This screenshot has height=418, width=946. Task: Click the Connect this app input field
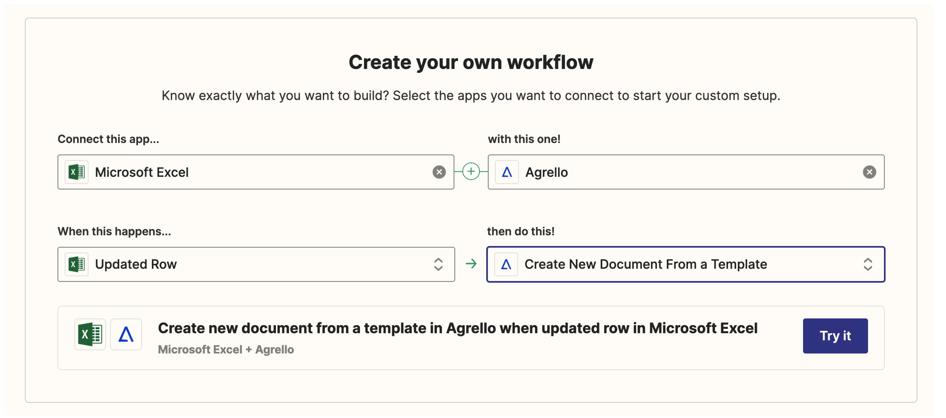click(256, 172)
